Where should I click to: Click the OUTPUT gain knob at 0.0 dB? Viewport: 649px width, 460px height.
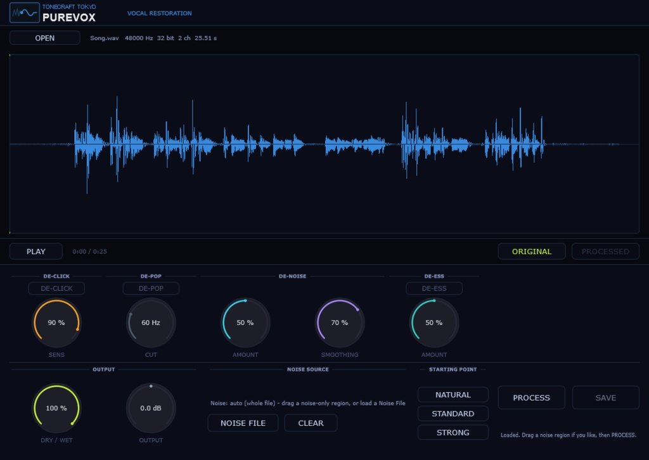pyautogui.click(x=151, y=408)
